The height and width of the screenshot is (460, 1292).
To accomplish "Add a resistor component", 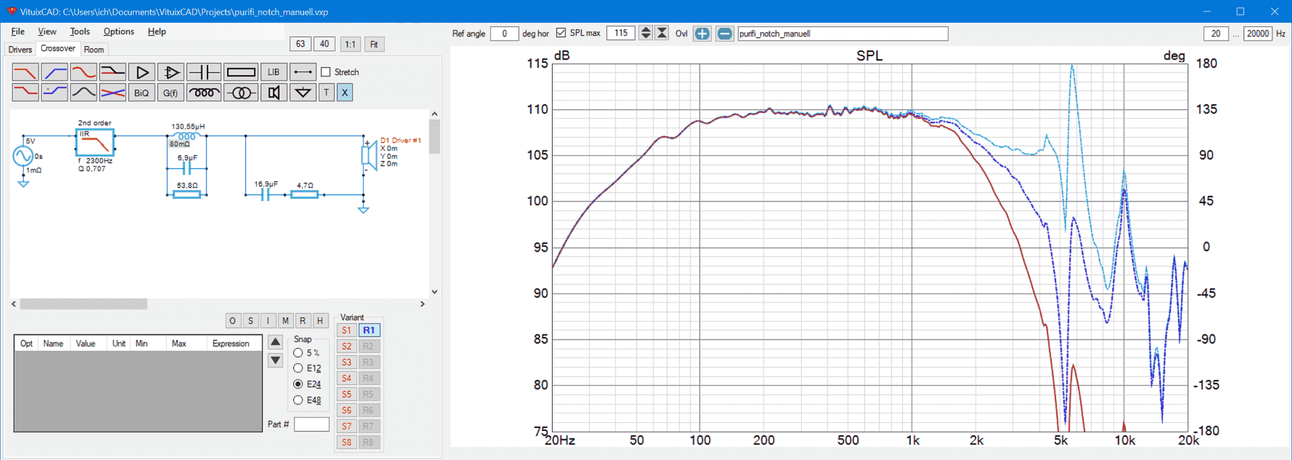I will (x=241, y=72).
